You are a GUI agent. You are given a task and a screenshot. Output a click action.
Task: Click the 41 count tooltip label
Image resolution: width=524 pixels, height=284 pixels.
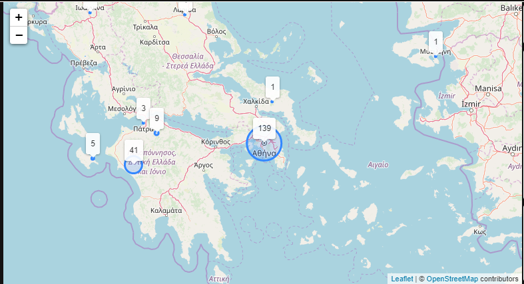coord(134,150)
